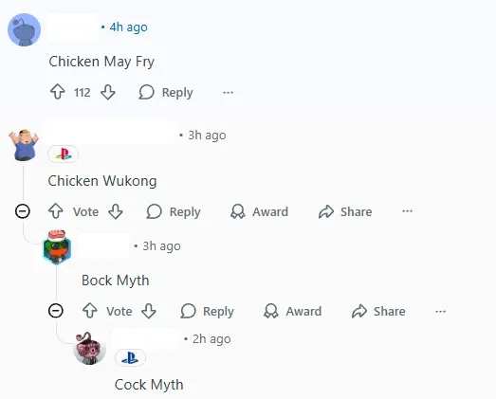Open more options for Chicken May Fry comment

tap(228, 92)
